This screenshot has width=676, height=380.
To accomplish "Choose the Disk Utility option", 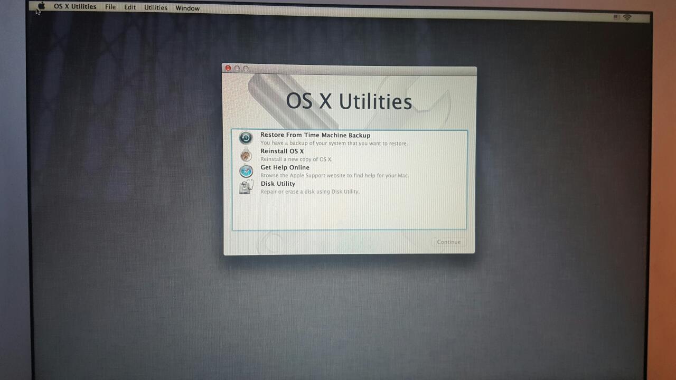I will [278, 184].
